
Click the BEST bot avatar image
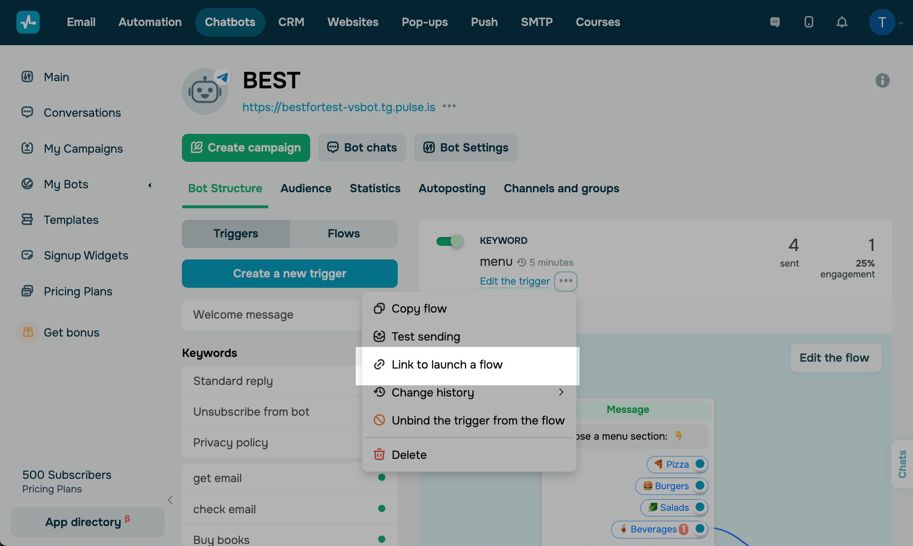click(205, 92)
